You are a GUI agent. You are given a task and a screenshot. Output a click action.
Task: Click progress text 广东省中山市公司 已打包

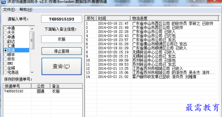point(154,36)
